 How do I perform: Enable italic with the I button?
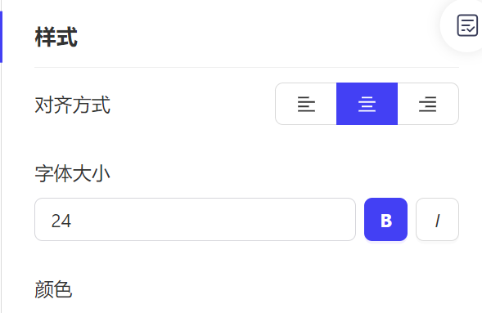[438, 219]
